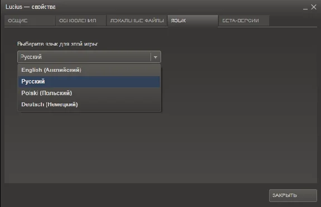Open the БЕТА-ВЕРСИИ tab

coord(244,21)
